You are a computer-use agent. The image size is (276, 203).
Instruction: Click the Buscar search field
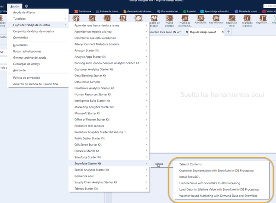(x=270, y=6)
